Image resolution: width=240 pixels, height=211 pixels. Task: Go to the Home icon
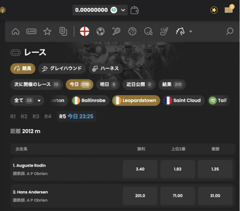16,31
